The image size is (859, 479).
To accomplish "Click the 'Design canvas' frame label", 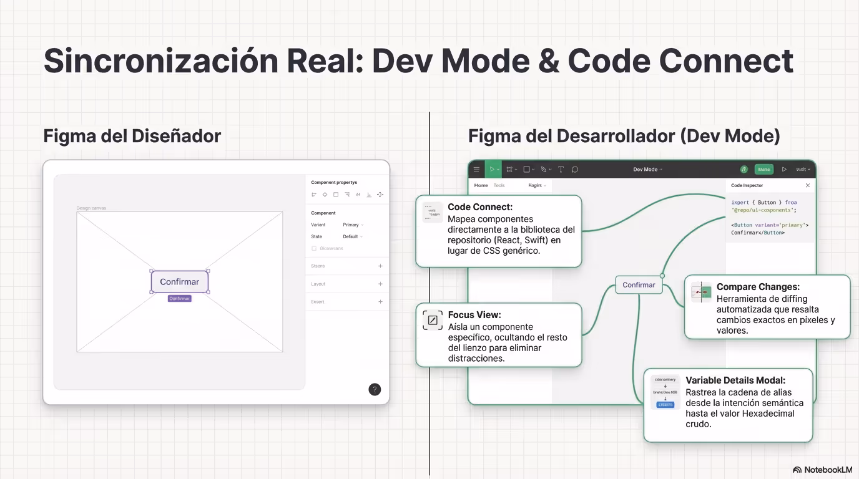I will point(91,208).
